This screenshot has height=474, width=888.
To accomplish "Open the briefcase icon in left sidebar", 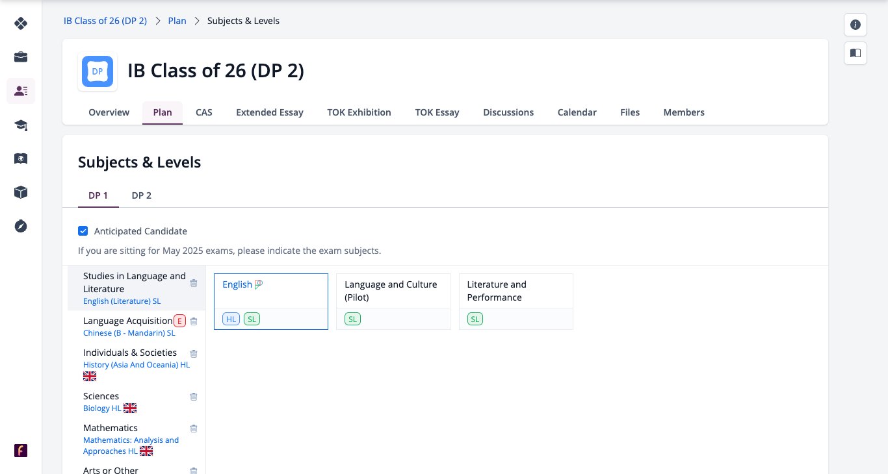I will point(21,57).
